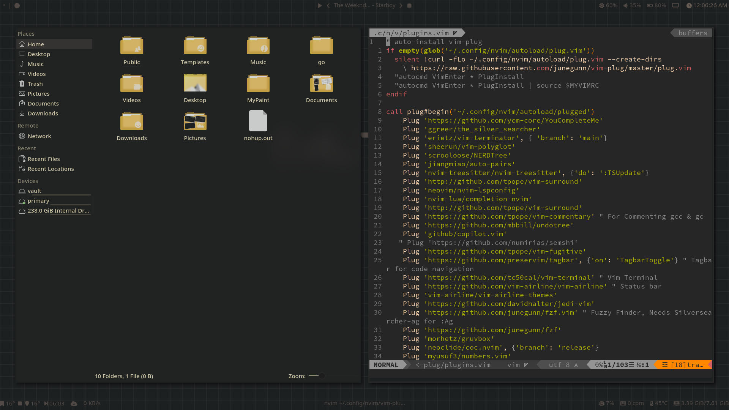Open the 238.0 GiB Internal Drive
The height and width of the screenshot is (410, 729).
58,211
